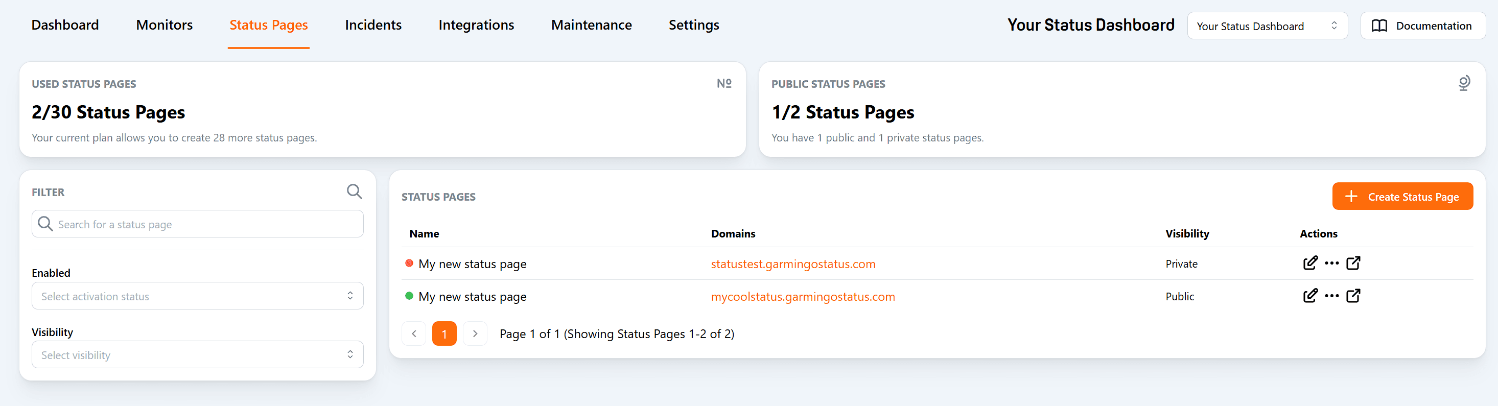Select page 1 in pagination
The height and width of the screenshot is (406, 1498).
[x=444, y=334]
